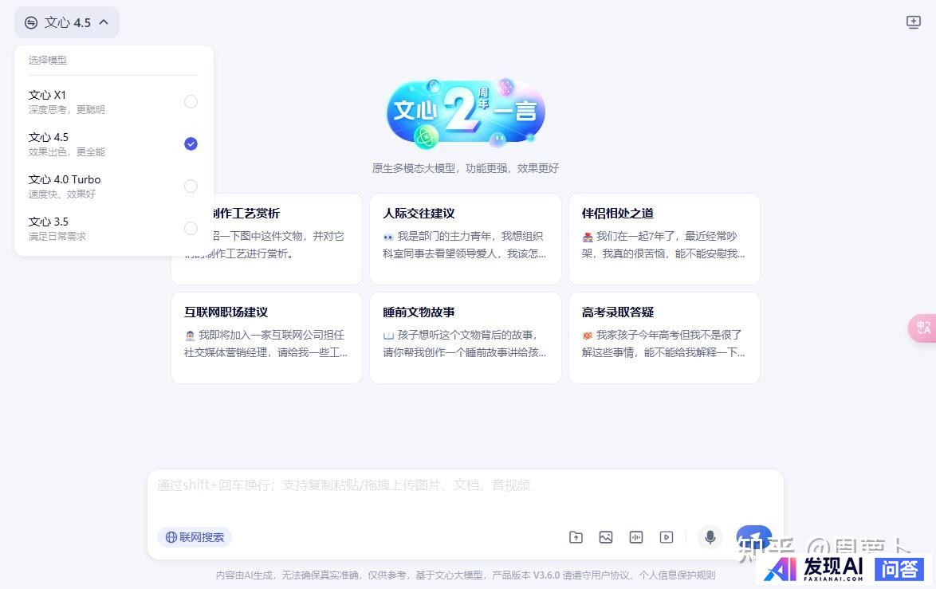The width and height of the screenshot is (936, 589).
Task: Toggle the 联网搜索 web search button
Action: pos(195,537)
